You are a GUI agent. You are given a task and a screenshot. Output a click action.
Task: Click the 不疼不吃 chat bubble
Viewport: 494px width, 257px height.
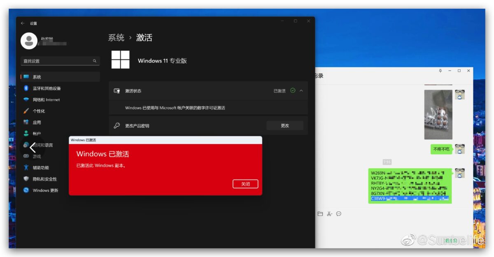[x=442, y=149]
